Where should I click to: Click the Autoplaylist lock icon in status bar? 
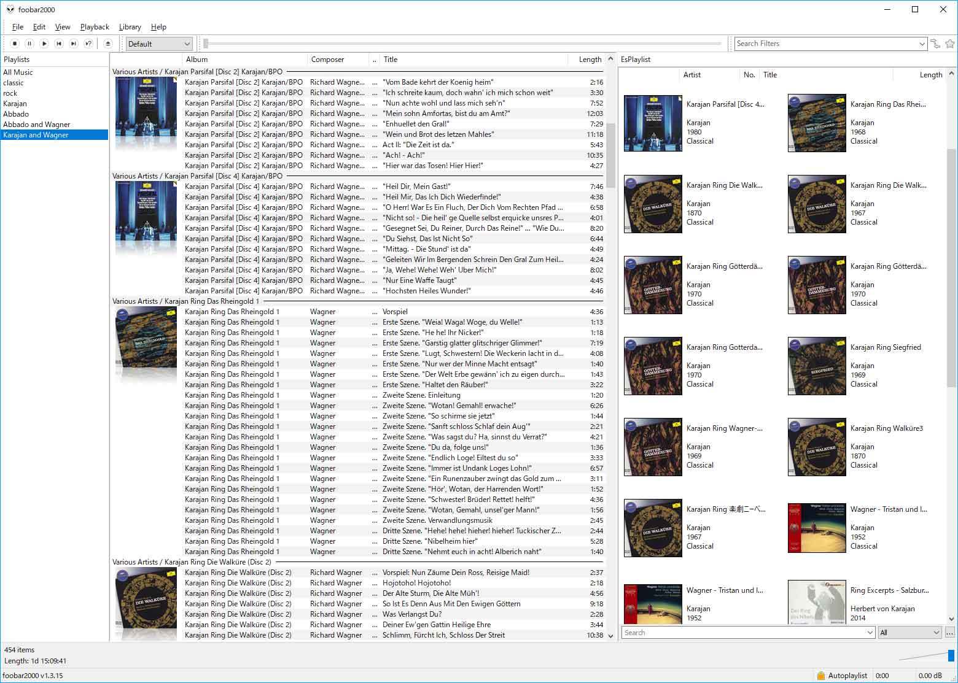[820, 676]
